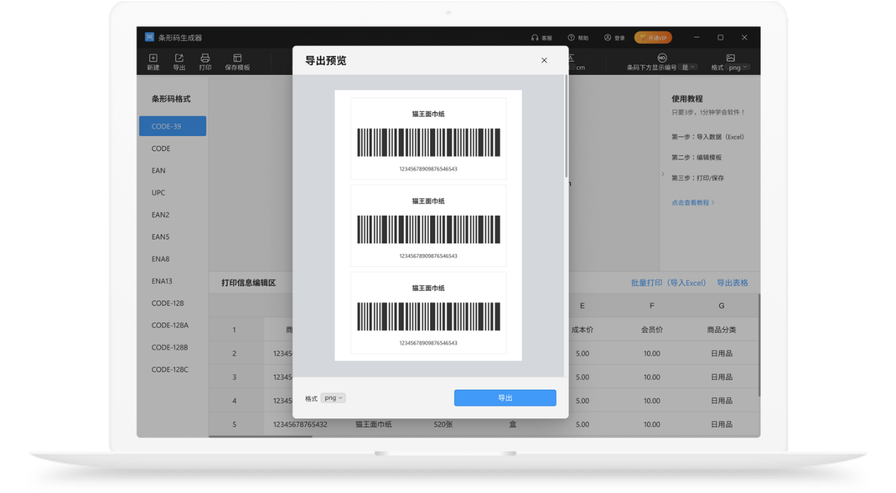Click the 打印 (Print) toolbar icon
Screen dimensions: 896x493
pyautogui.click(x=205, y=59)
